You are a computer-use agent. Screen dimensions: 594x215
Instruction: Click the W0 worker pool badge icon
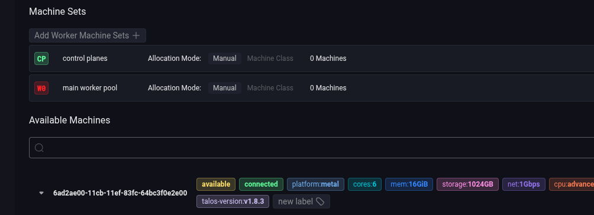pyautogui.click(x=41, y=88)
